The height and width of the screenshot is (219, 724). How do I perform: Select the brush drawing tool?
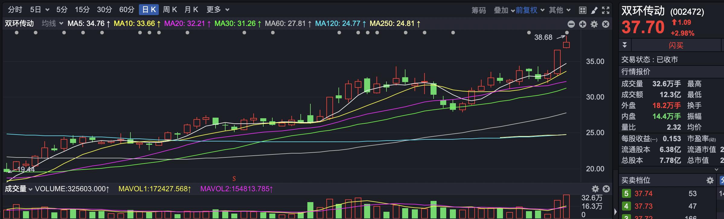pos(594,10)
